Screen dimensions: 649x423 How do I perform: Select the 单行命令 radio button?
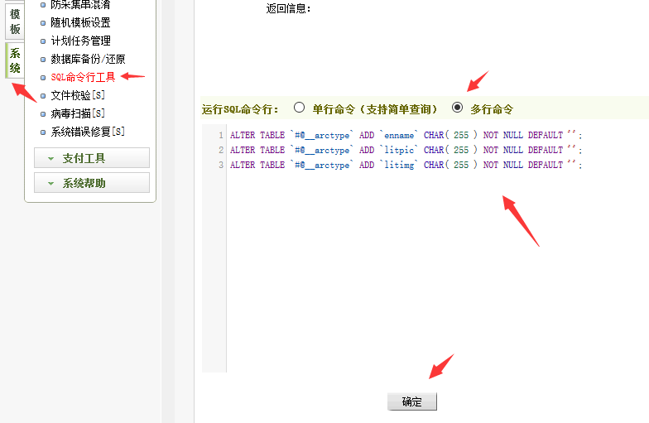pos(300,108)
